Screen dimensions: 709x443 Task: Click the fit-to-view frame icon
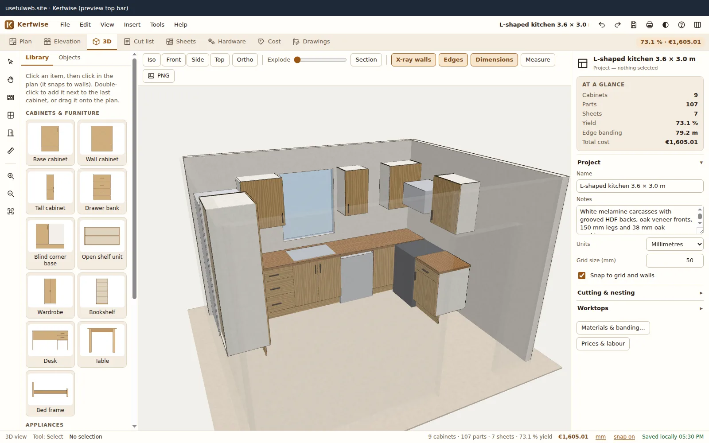click(x=11, y=211)
